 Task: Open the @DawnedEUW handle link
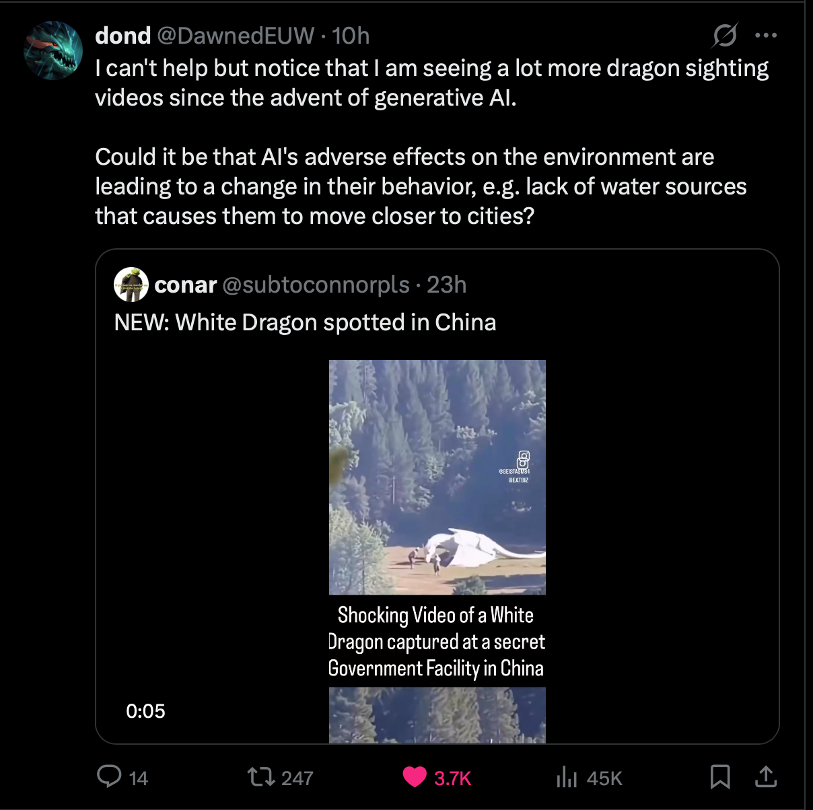[236, 36]
